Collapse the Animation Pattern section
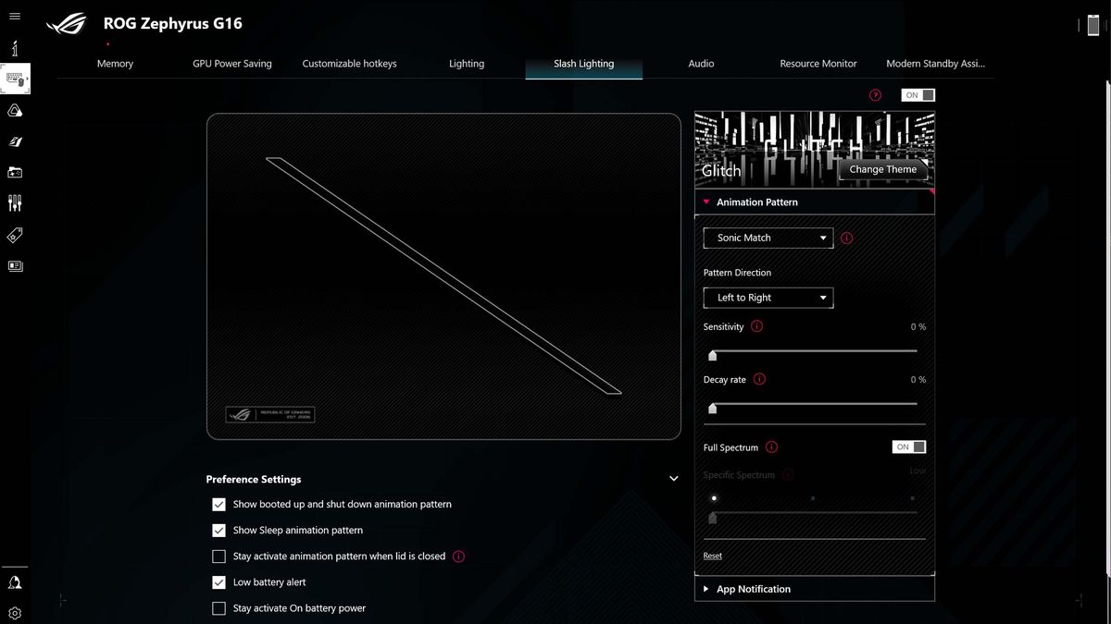Viewport: 1111px width, 624px height. point(815,202)
